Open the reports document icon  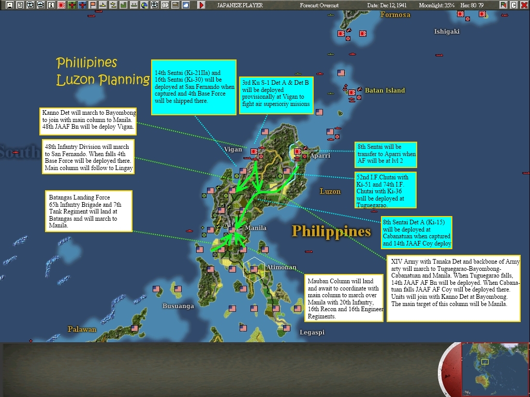point(20,5)
